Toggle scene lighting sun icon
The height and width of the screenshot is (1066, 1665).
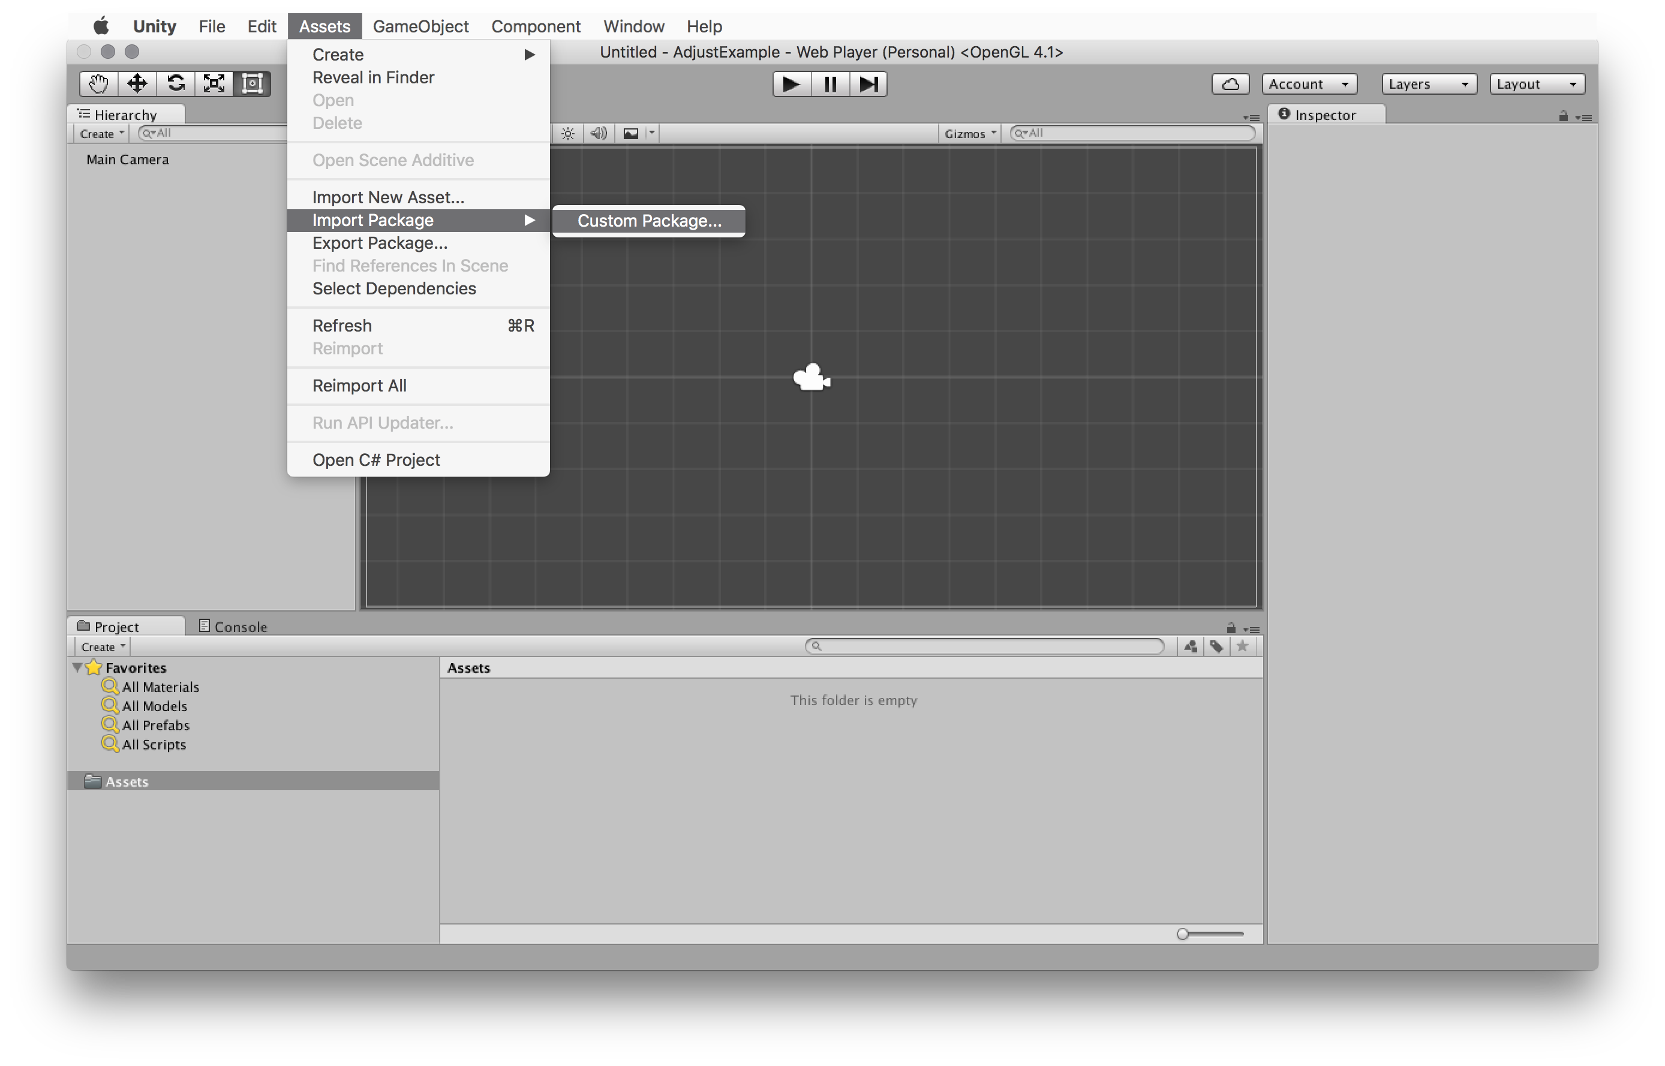[x=567, y=133]
